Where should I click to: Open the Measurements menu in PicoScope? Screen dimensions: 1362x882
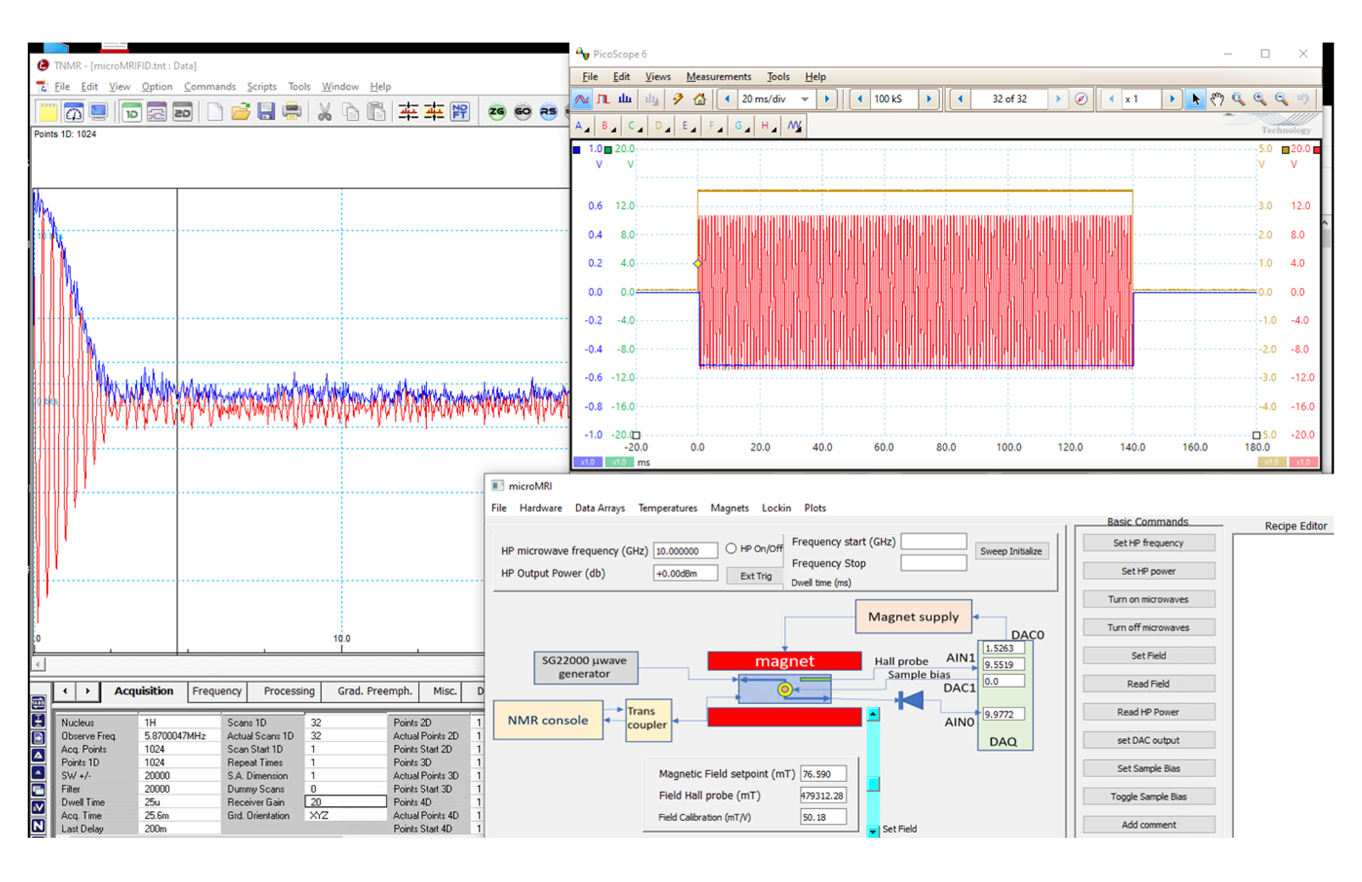point(718,77)
